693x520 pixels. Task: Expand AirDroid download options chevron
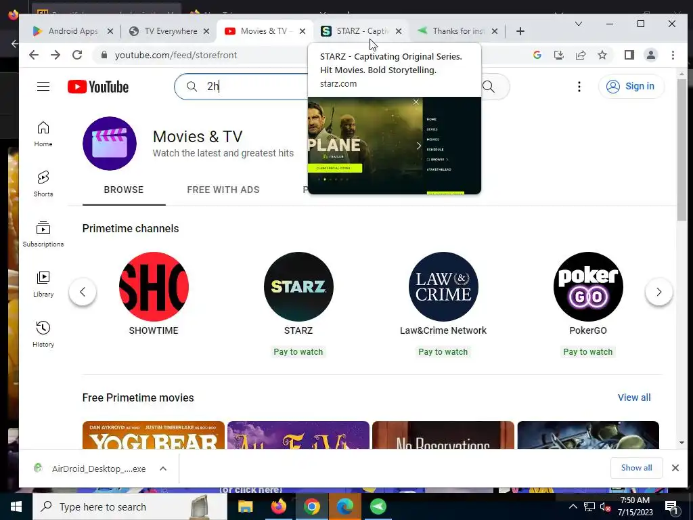[x=163, y=469]
